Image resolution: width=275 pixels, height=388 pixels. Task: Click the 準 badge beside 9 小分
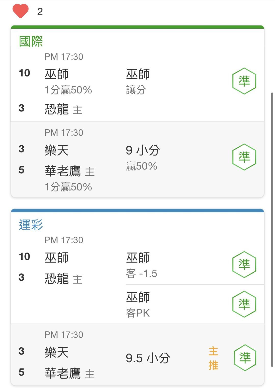tap(244, 157)
